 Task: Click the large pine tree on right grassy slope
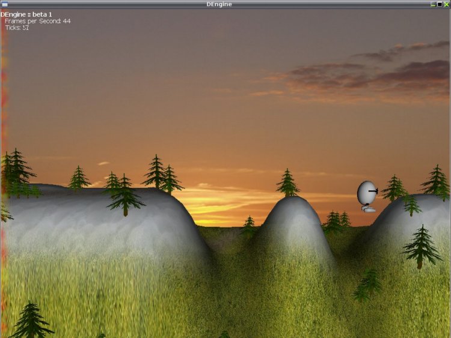click(x=421, y=247)
